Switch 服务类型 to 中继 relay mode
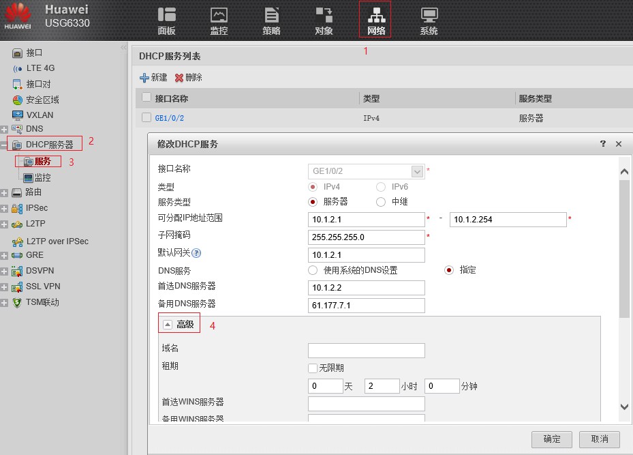This screenshot has height=455, width=633. [382, 201]
